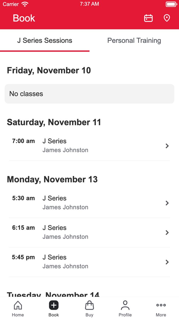Tap the More three-dots icon
Image resolution: width=179 pixels, height=318 pixels.
(161, 308)
